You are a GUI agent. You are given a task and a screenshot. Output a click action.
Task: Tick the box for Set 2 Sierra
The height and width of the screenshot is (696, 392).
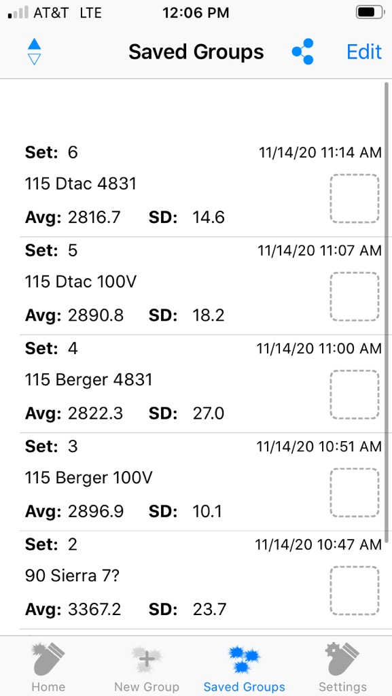pyautogui.click(x=355, y=591)
